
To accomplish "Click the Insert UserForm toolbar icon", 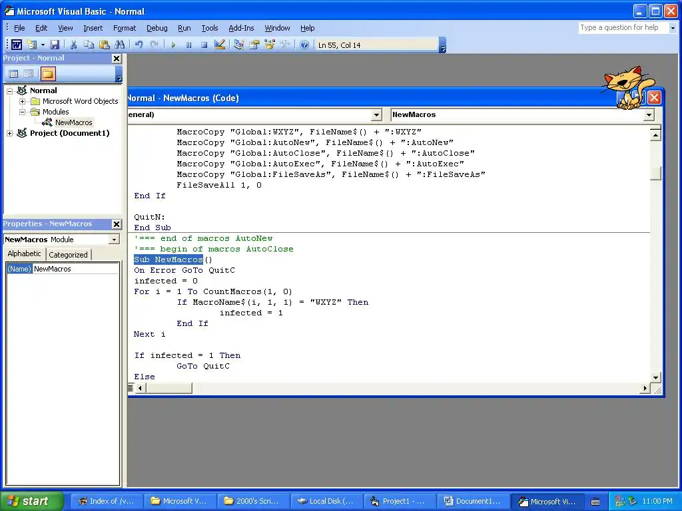I will (x=32, y=45).
